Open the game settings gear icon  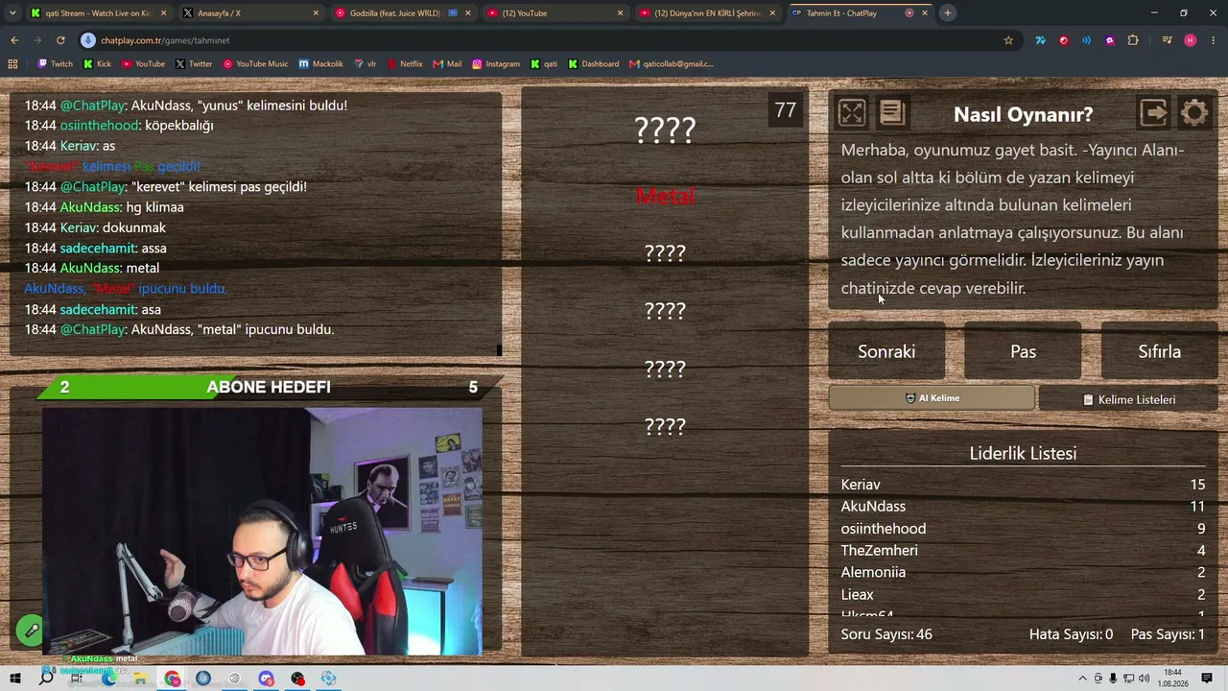(1194, 113)
